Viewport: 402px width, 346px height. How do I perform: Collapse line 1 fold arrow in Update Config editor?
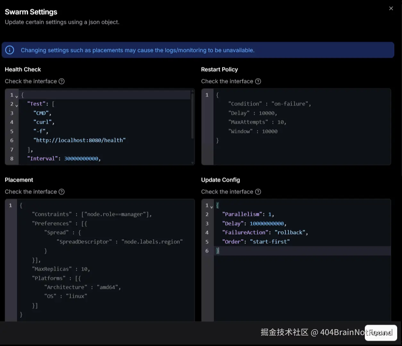(212, 206)
